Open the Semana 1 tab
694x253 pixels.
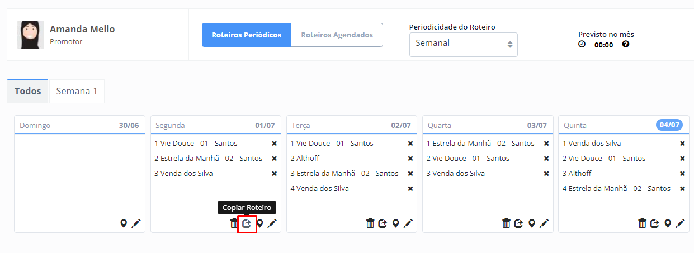coord(77,91)
